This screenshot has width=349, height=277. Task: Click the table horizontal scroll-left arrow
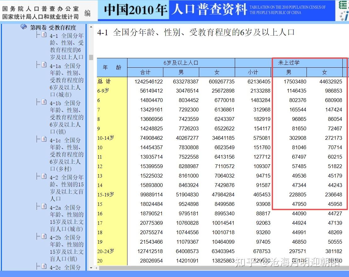96,268
